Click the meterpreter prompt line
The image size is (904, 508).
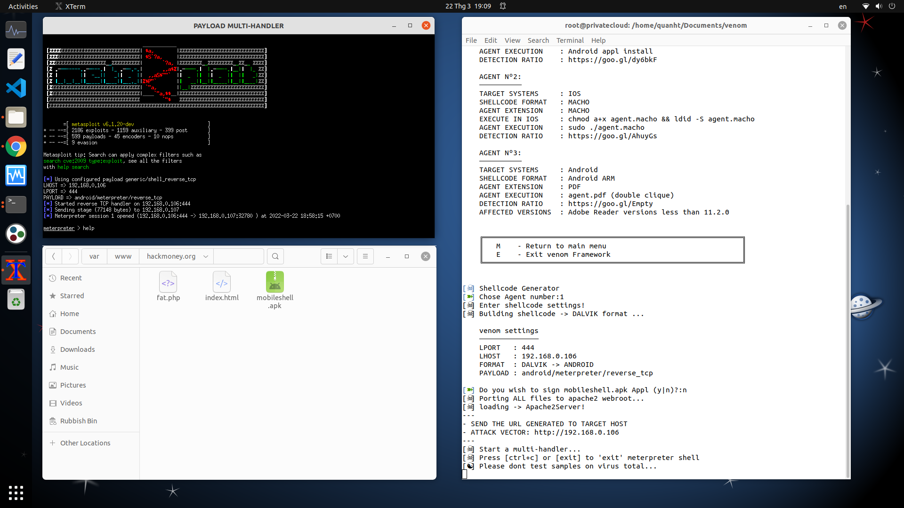69,228
